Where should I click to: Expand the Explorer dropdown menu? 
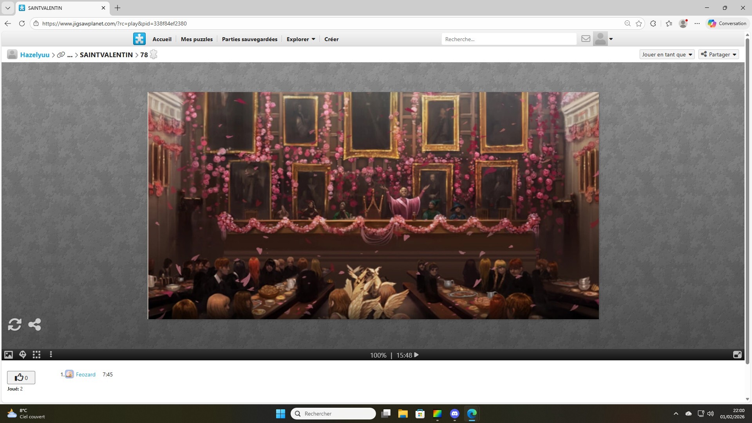(301, 39)
